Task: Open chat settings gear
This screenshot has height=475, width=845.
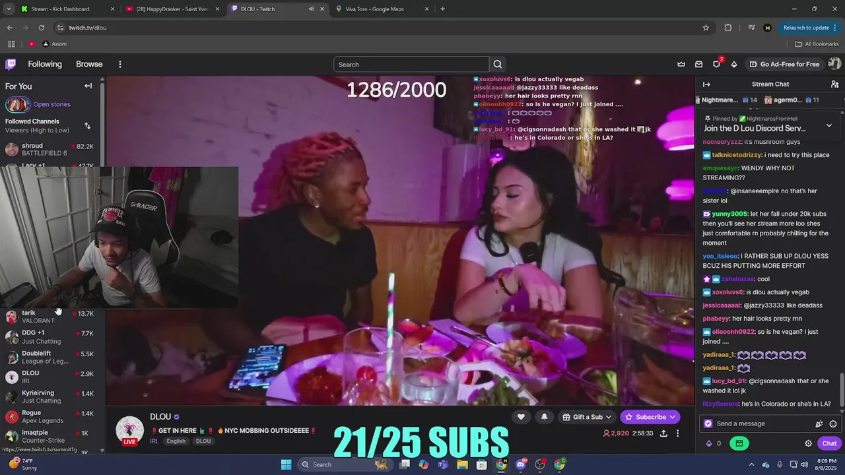Action: pyautogui.click(x=808, y=443)
